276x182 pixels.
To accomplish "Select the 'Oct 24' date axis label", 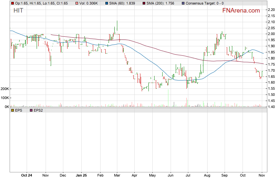I will tap(26, 175).
